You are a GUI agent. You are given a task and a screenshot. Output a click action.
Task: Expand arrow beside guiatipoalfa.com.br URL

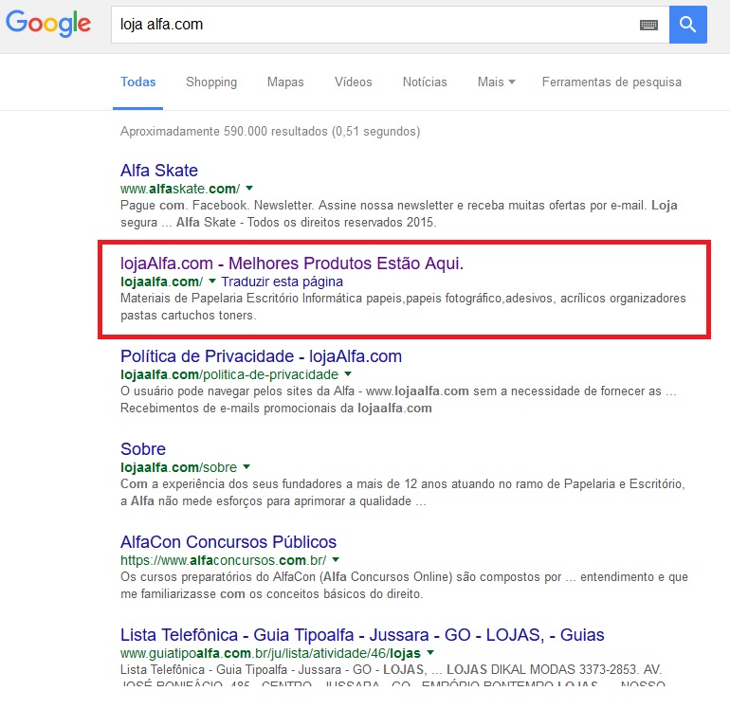click(430, 653)
